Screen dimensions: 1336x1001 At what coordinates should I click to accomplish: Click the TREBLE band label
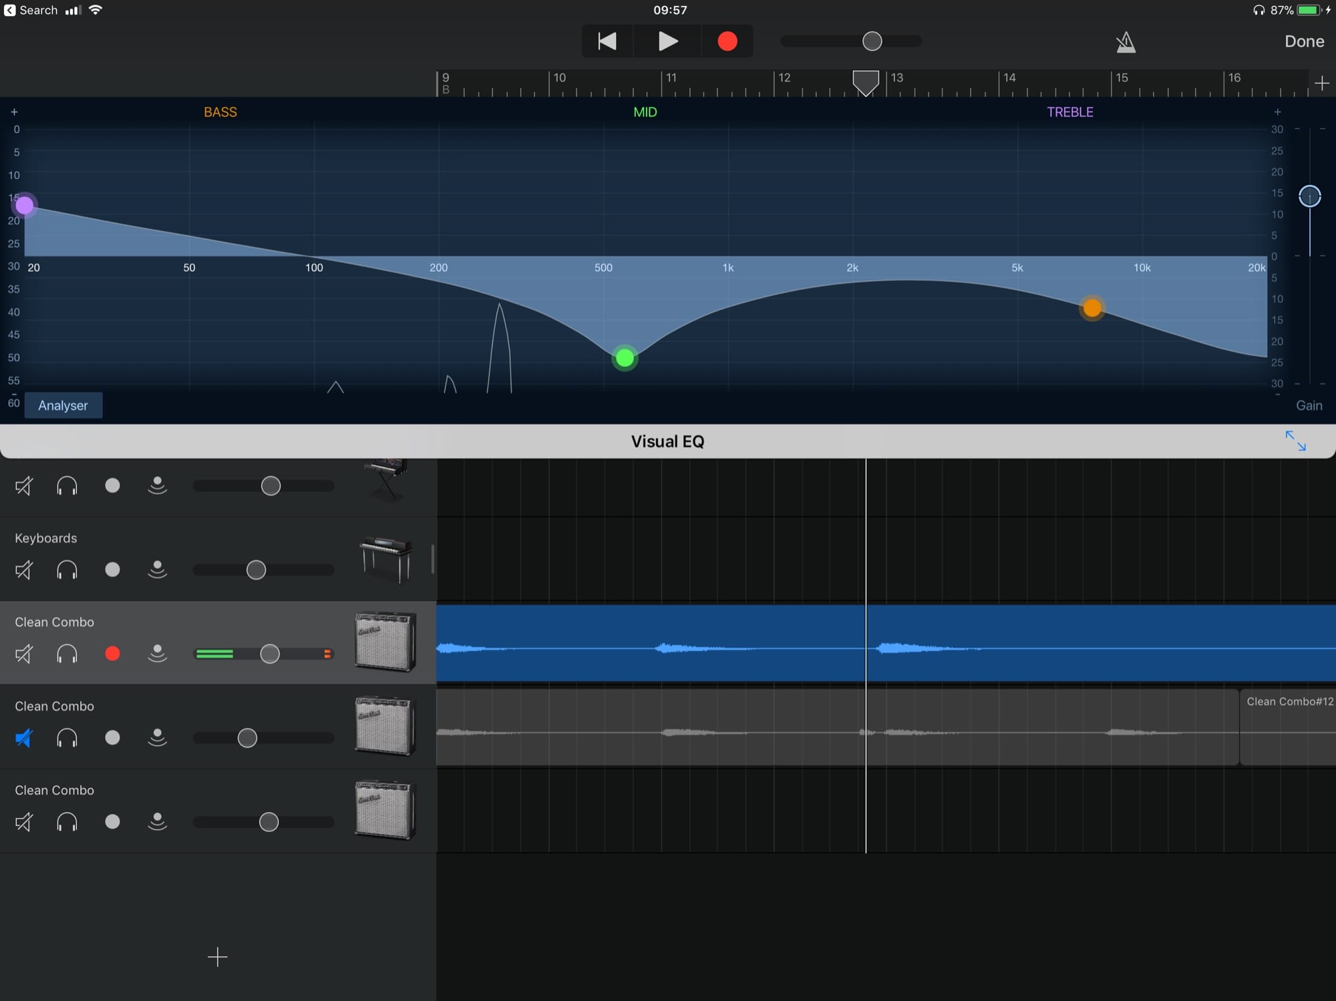[x=1069, y=112]
